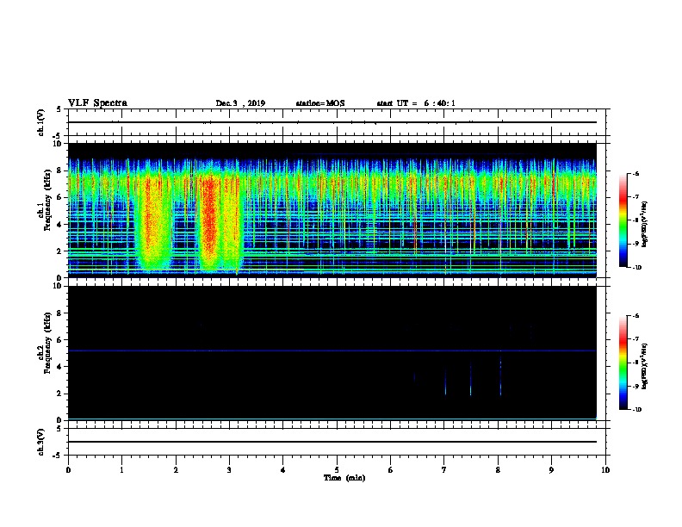Click the "5" tick label on time axis
This screenshot has height=527, width=682.
[337, 470]
